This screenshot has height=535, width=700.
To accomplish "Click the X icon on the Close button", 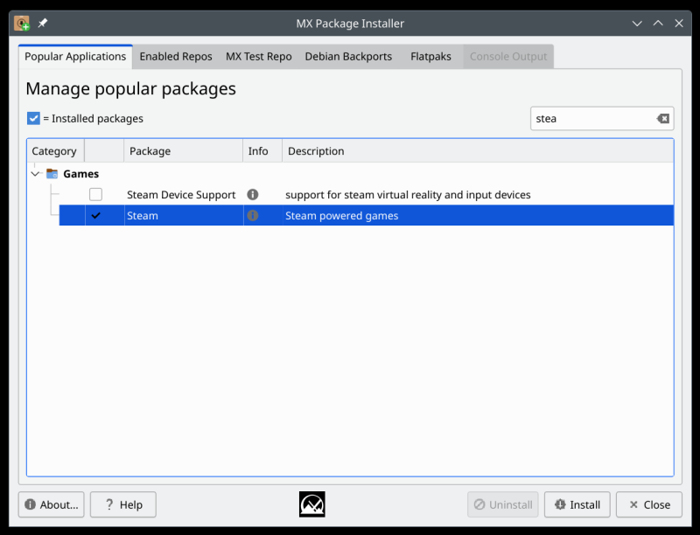I will pyautogui.click(x=633, y=504).
